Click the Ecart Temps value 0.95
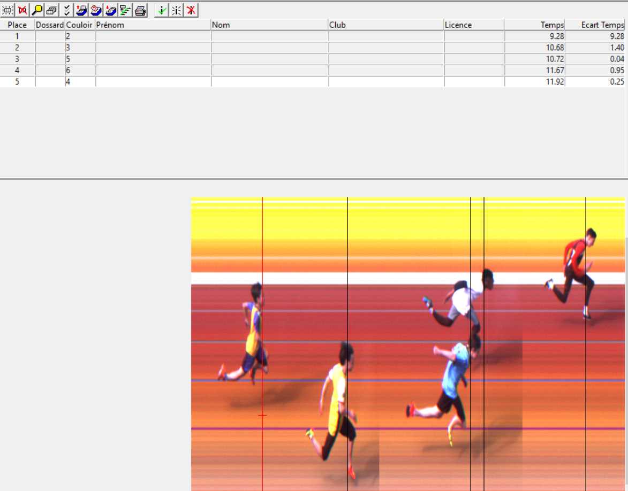The width and height of the screenshot is (628, 491). click(x=595, y=71)
